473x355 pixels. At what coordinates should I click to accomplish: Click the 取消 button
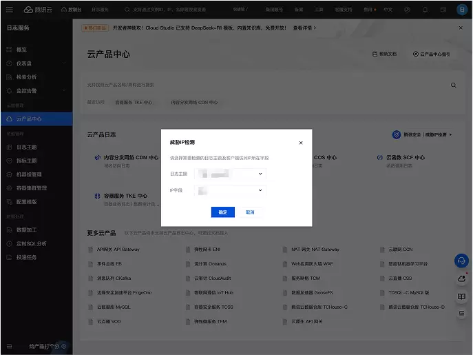(x=250, y=212)
